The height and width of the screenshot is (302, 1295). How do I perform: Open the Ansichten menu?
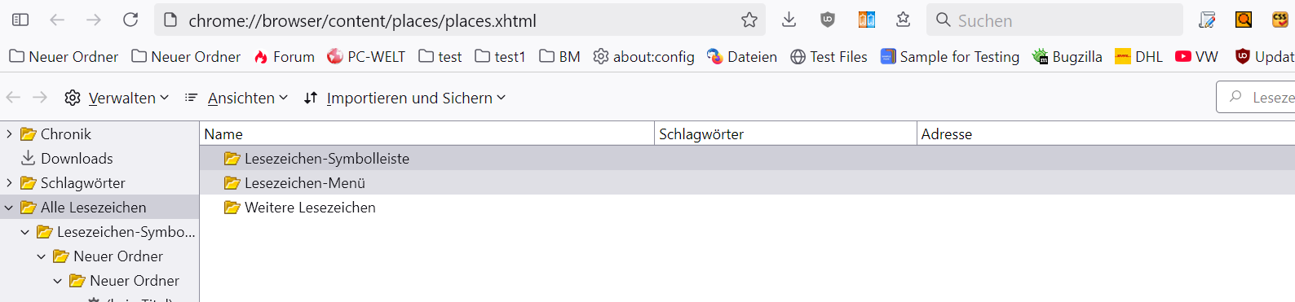coord(236,98)
